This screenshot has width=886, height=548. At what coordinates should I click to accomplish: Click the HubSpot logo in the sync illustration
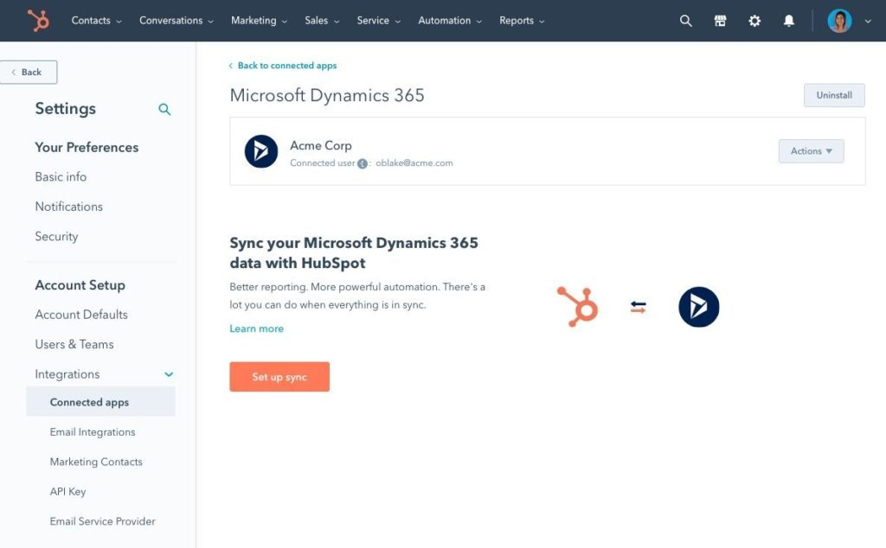pyautogui.click(x=578, y=306)
